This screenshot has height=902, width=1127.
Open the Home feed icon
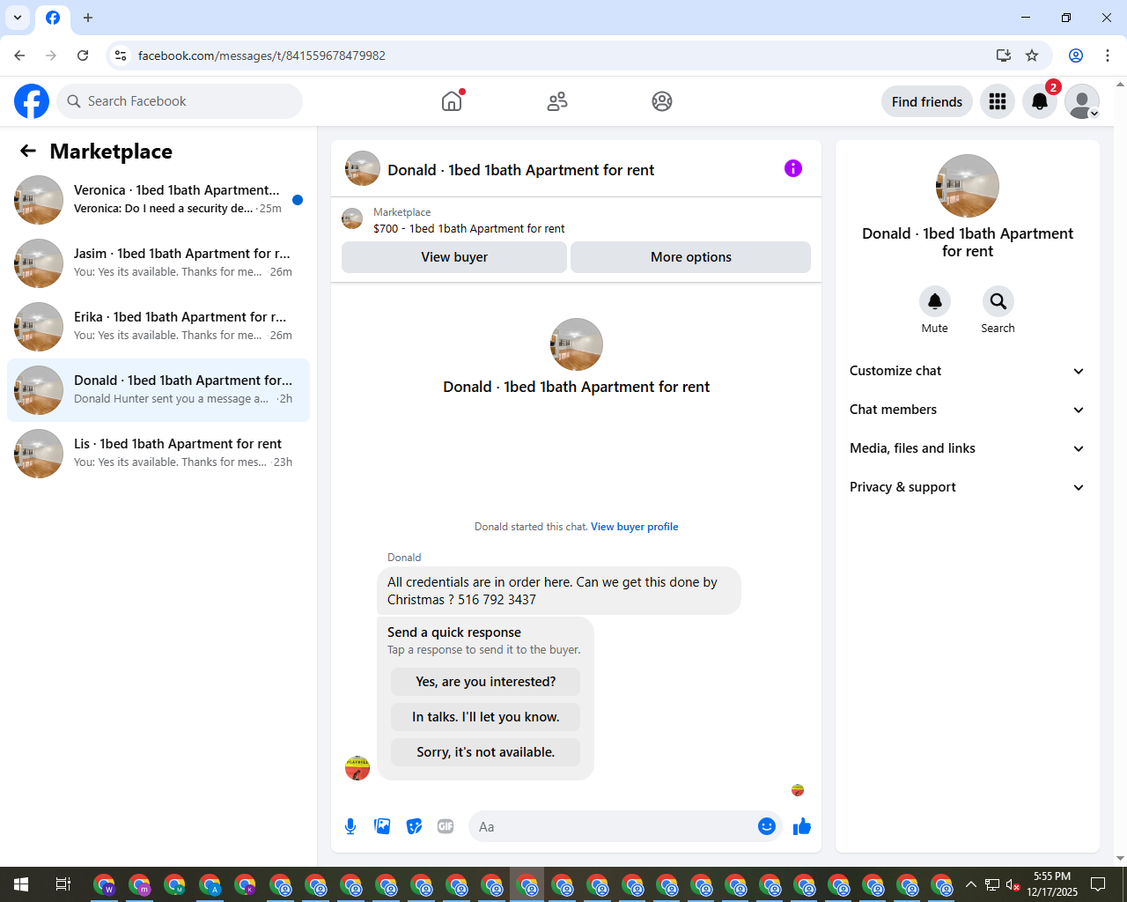tap(452, 101)
